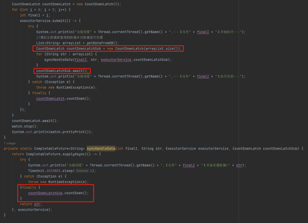Click CompletableFuture.supplyAsync call
The width and height of the screenshot is (308, 223).
coord(55,154)
